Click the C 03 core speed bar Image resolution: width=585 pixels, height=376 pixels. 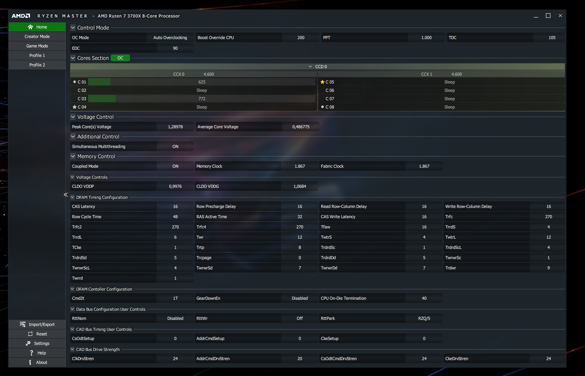[x=202, y=99]
